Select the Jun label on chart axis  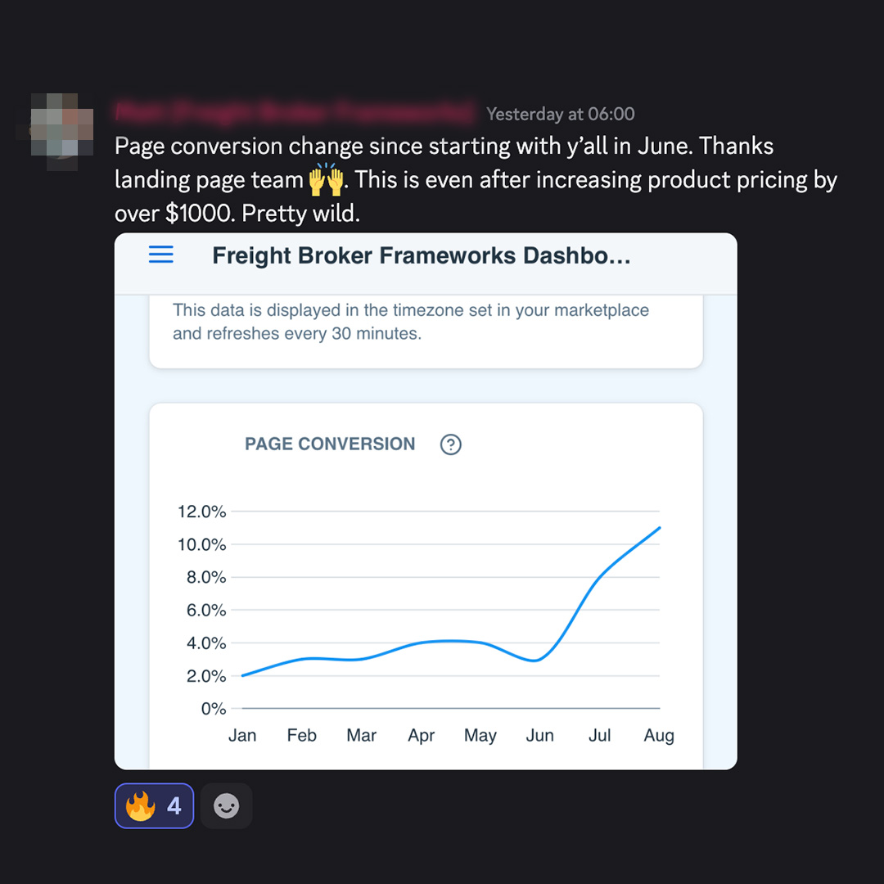point(539,735)
